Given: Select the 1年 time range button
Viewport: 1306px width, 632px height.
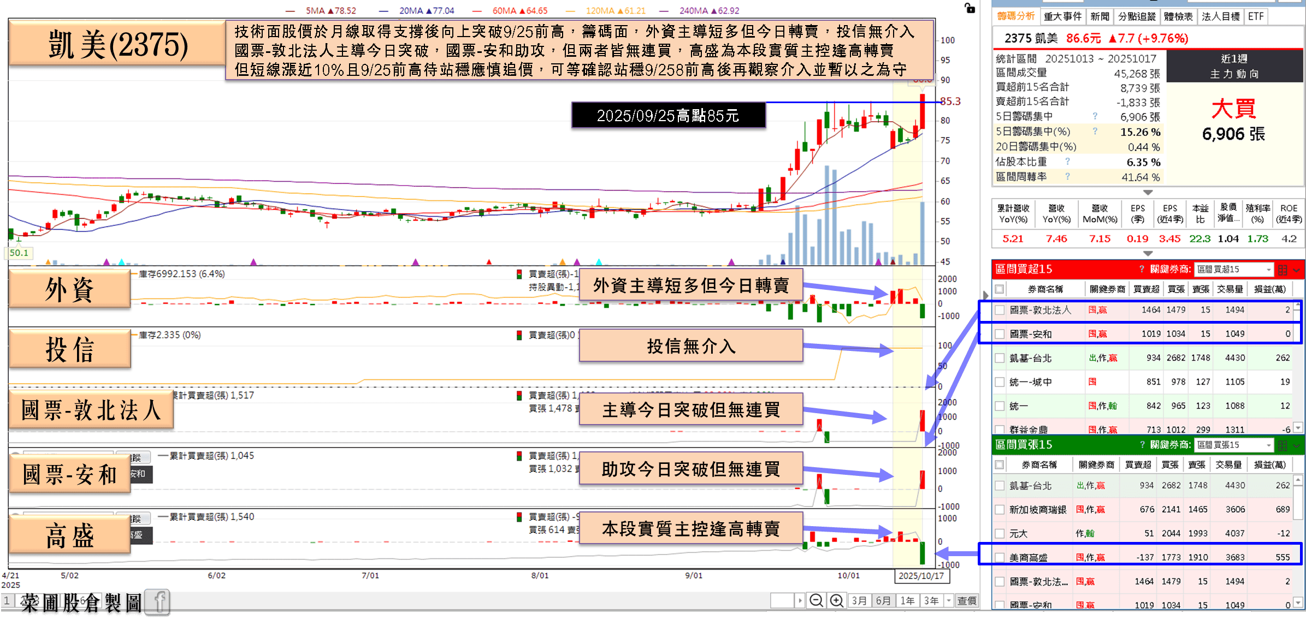Looking at the screenshot, I should pyautogui.click(x=907, y=600).
